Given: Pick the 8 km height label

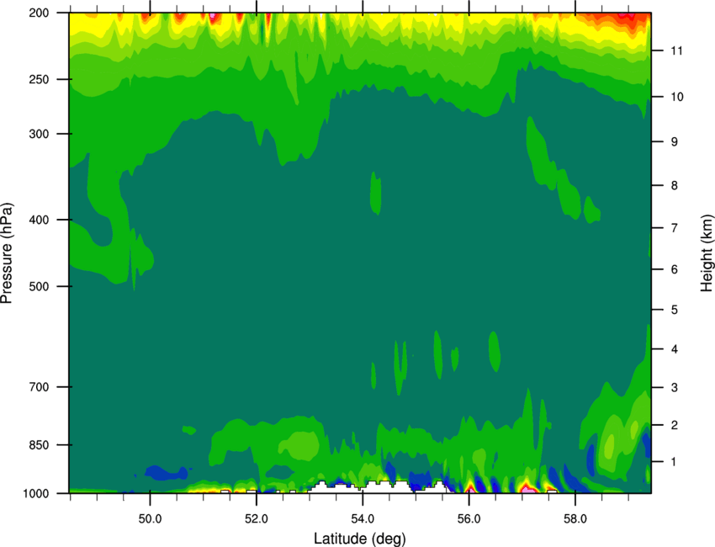Looking at the screenshot, I should pyautogui.click(x=675, y=186).
